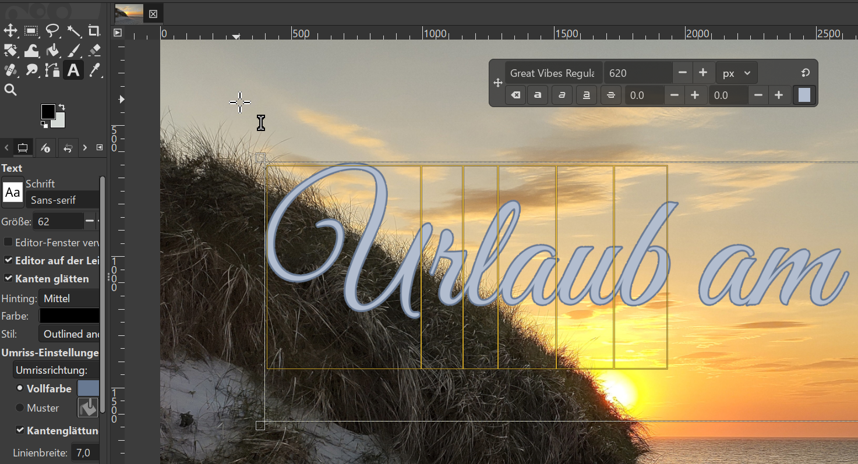
Task: Select the Free Select lasso tool
Action: [x=52, y=31]
